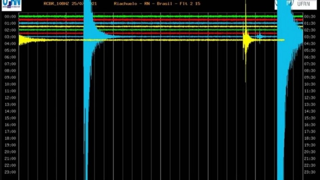
Task: Click the '19:30' time label
Action: [x=310, y=145]
